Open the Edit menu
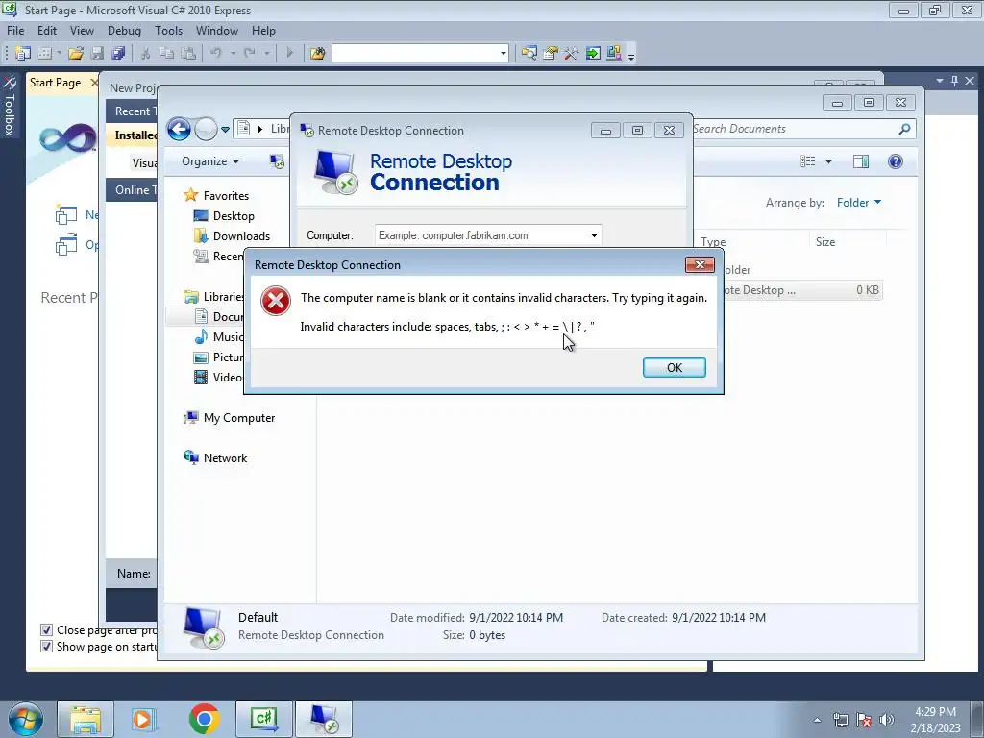 (x=47, y=31)
